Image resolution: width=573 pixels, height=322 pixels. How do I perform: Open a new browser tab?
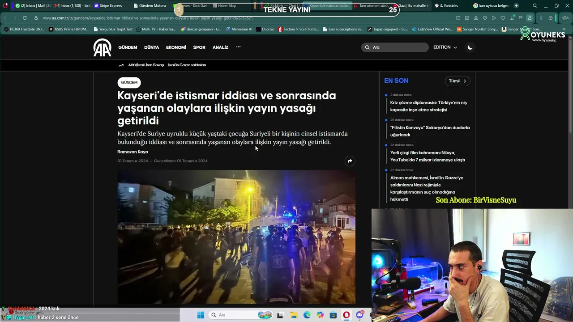click(x=516, y=6)
